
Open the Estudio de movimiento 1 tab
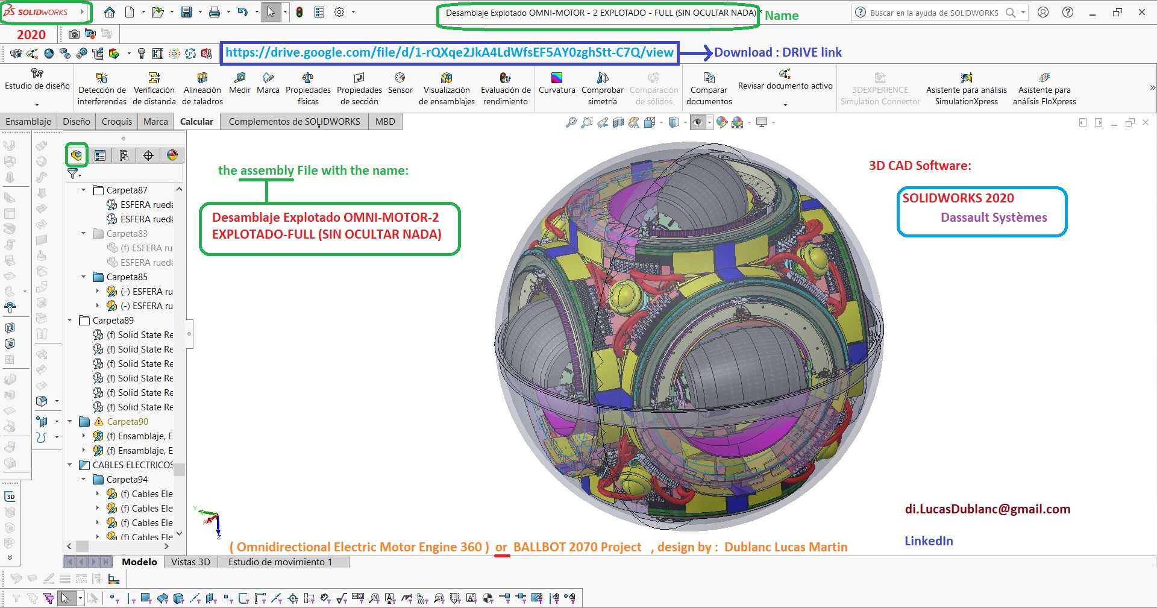pyautogui.click(x=280, y=562)
